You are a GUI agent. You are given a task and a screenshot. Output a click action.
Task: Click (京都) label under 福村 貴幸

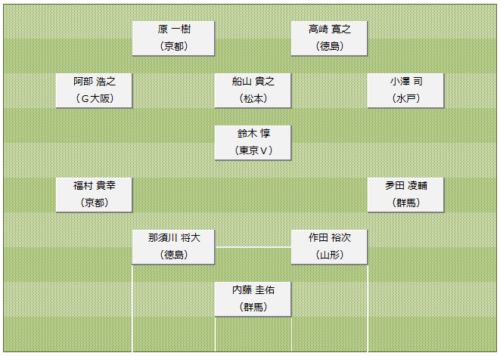coord(95,203)
